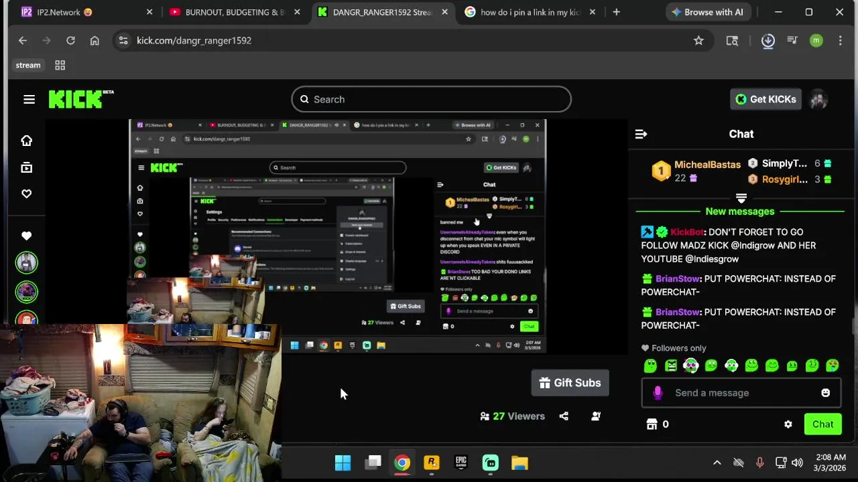Share the stream with share icon
The height and width of the screenshot is (482, 858).
(564, 416)
